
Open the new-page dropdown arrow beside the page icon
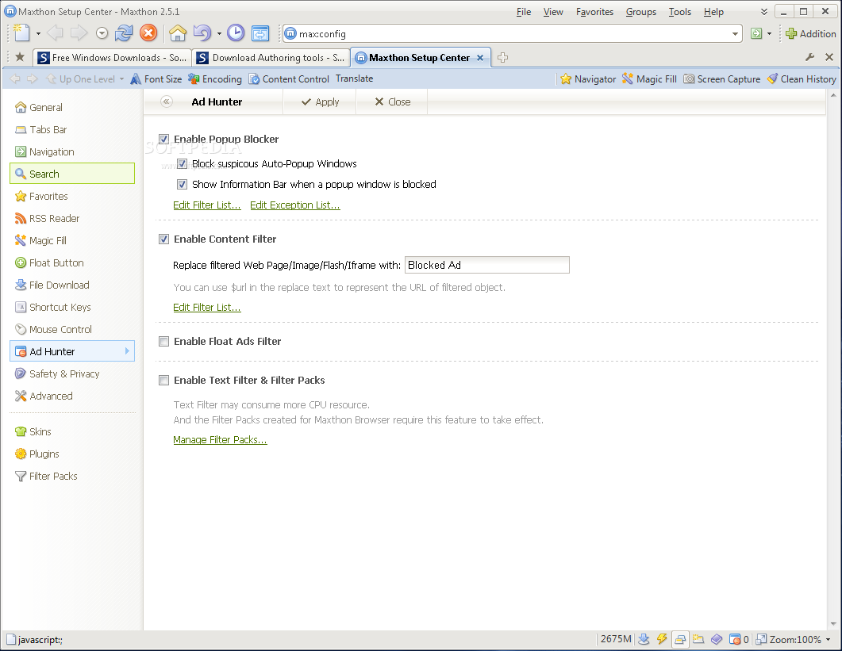point(38,34)
